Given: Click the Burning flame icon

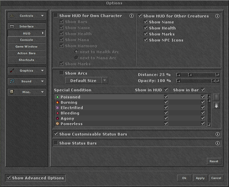Looking at the screenshot, I should click(57, 102).
